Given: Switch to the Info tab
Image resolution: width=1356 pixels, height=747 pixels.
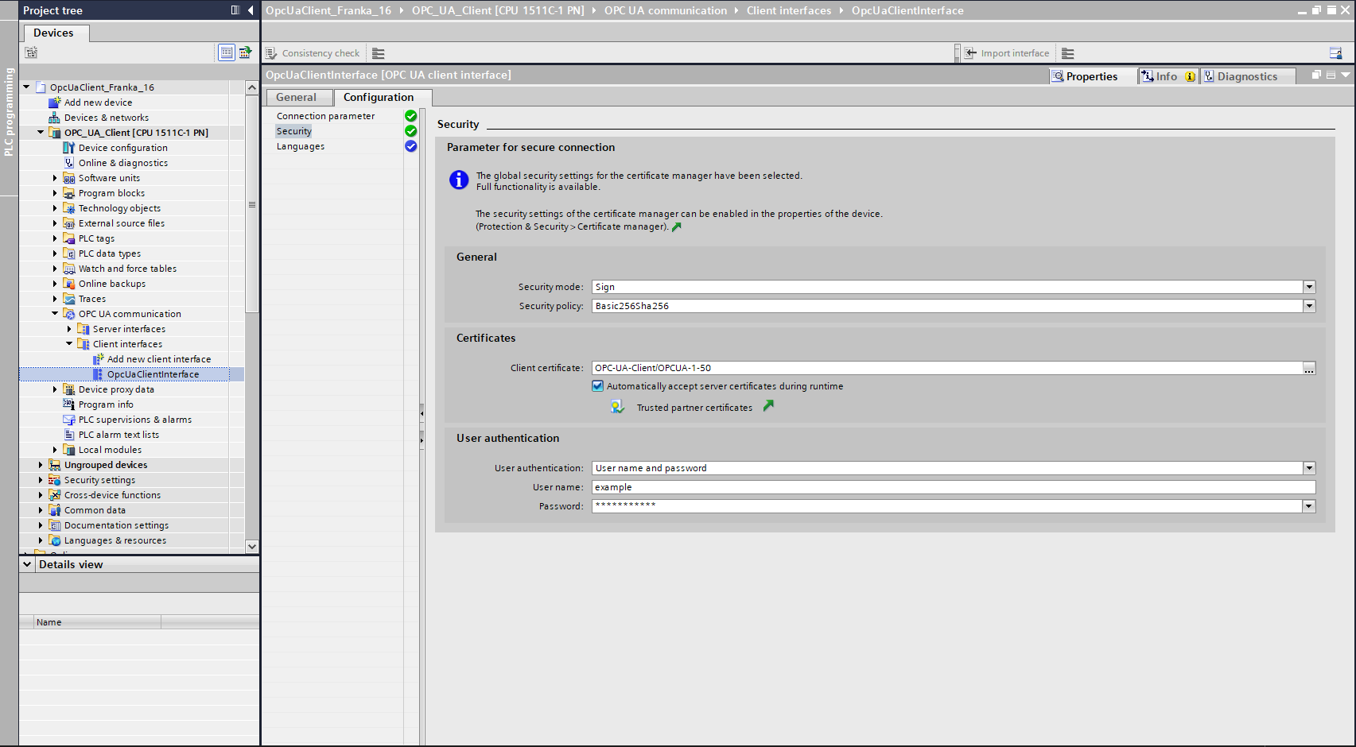Looking at the screenshot, I should (x=1166, y=75).
